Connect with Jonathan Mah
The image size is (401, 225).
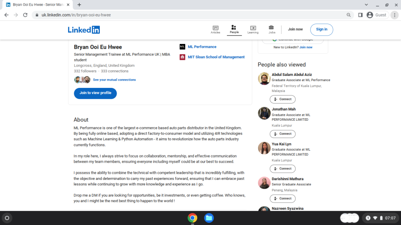pyautogui.click(x=283, y=134)
